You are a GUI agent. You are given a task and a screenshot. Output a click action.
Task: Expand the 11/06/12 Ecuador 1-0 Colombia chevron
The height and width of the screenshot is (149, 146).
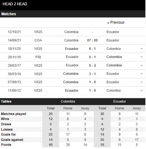coord(141,90)
